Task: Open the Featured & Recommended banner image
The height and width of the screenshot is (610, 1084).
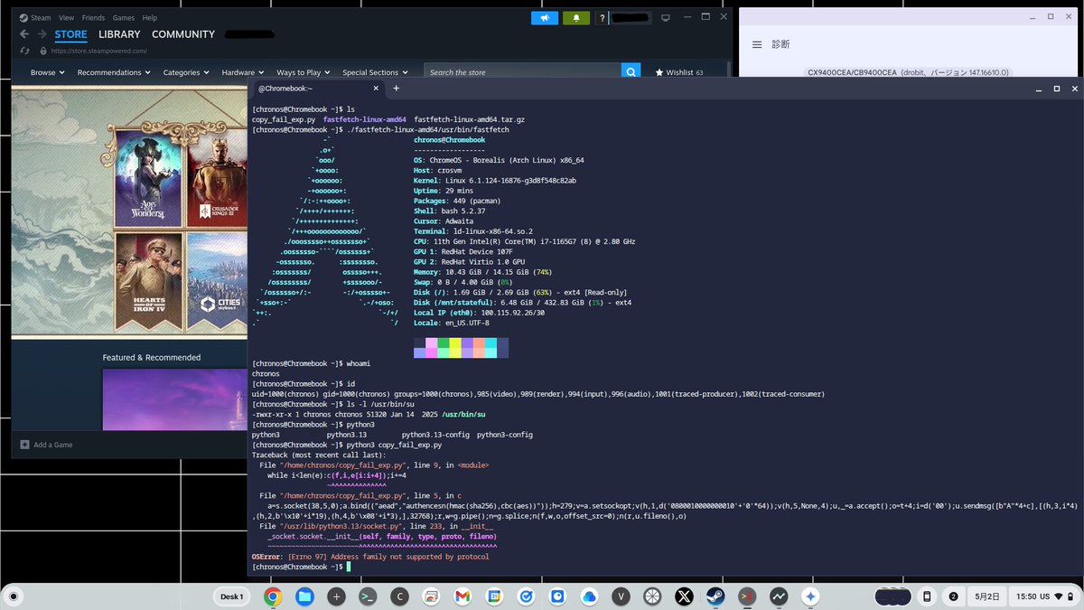Action: [x=174, y=399]
